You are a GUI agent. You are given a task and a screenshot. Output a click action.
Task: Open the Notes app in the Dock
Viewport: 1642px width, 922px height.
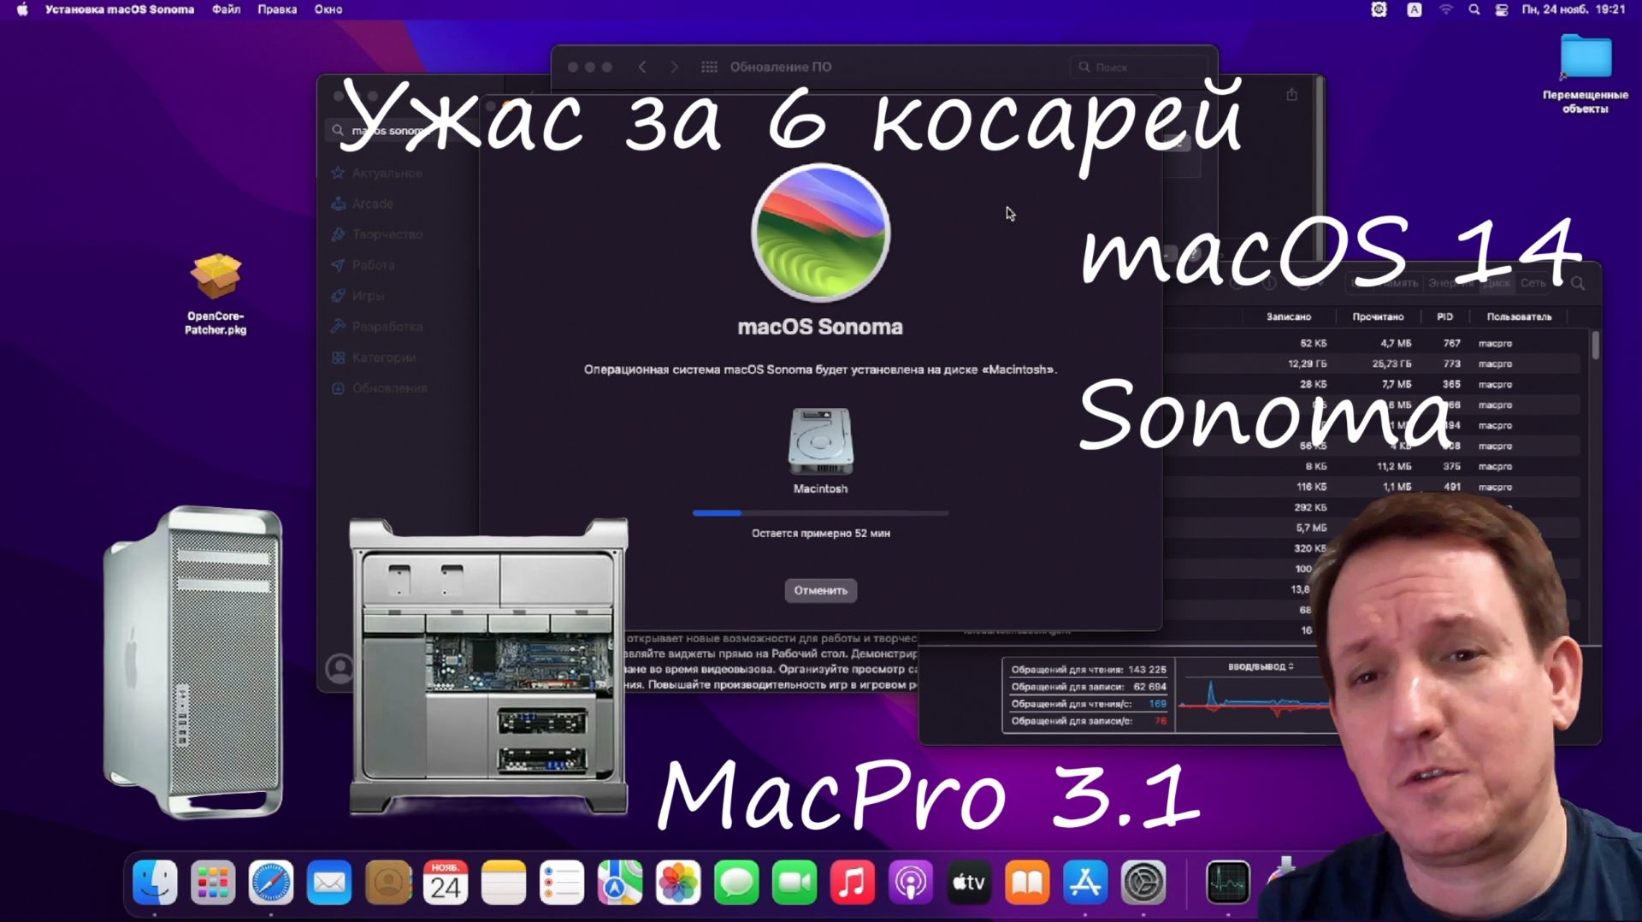pyautogui.click(x=504, y=883)
